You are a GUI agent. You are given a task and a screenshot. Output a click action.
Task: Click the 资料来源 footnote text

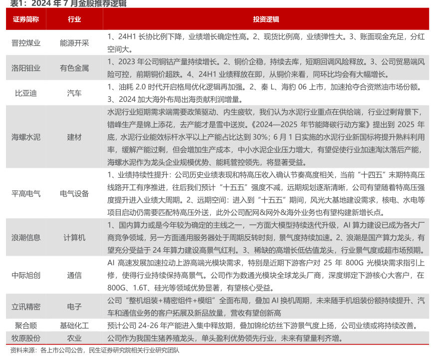click(x=95, y=351)
